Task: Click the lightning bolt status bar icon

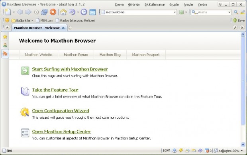Action: point(181,151)
